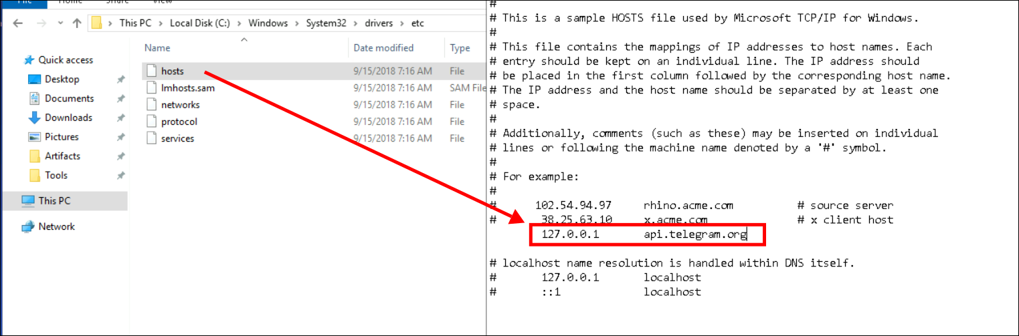The image size is (1019, 336).
Task: Click the '# x client host' comment text
Action: point(845,220)
